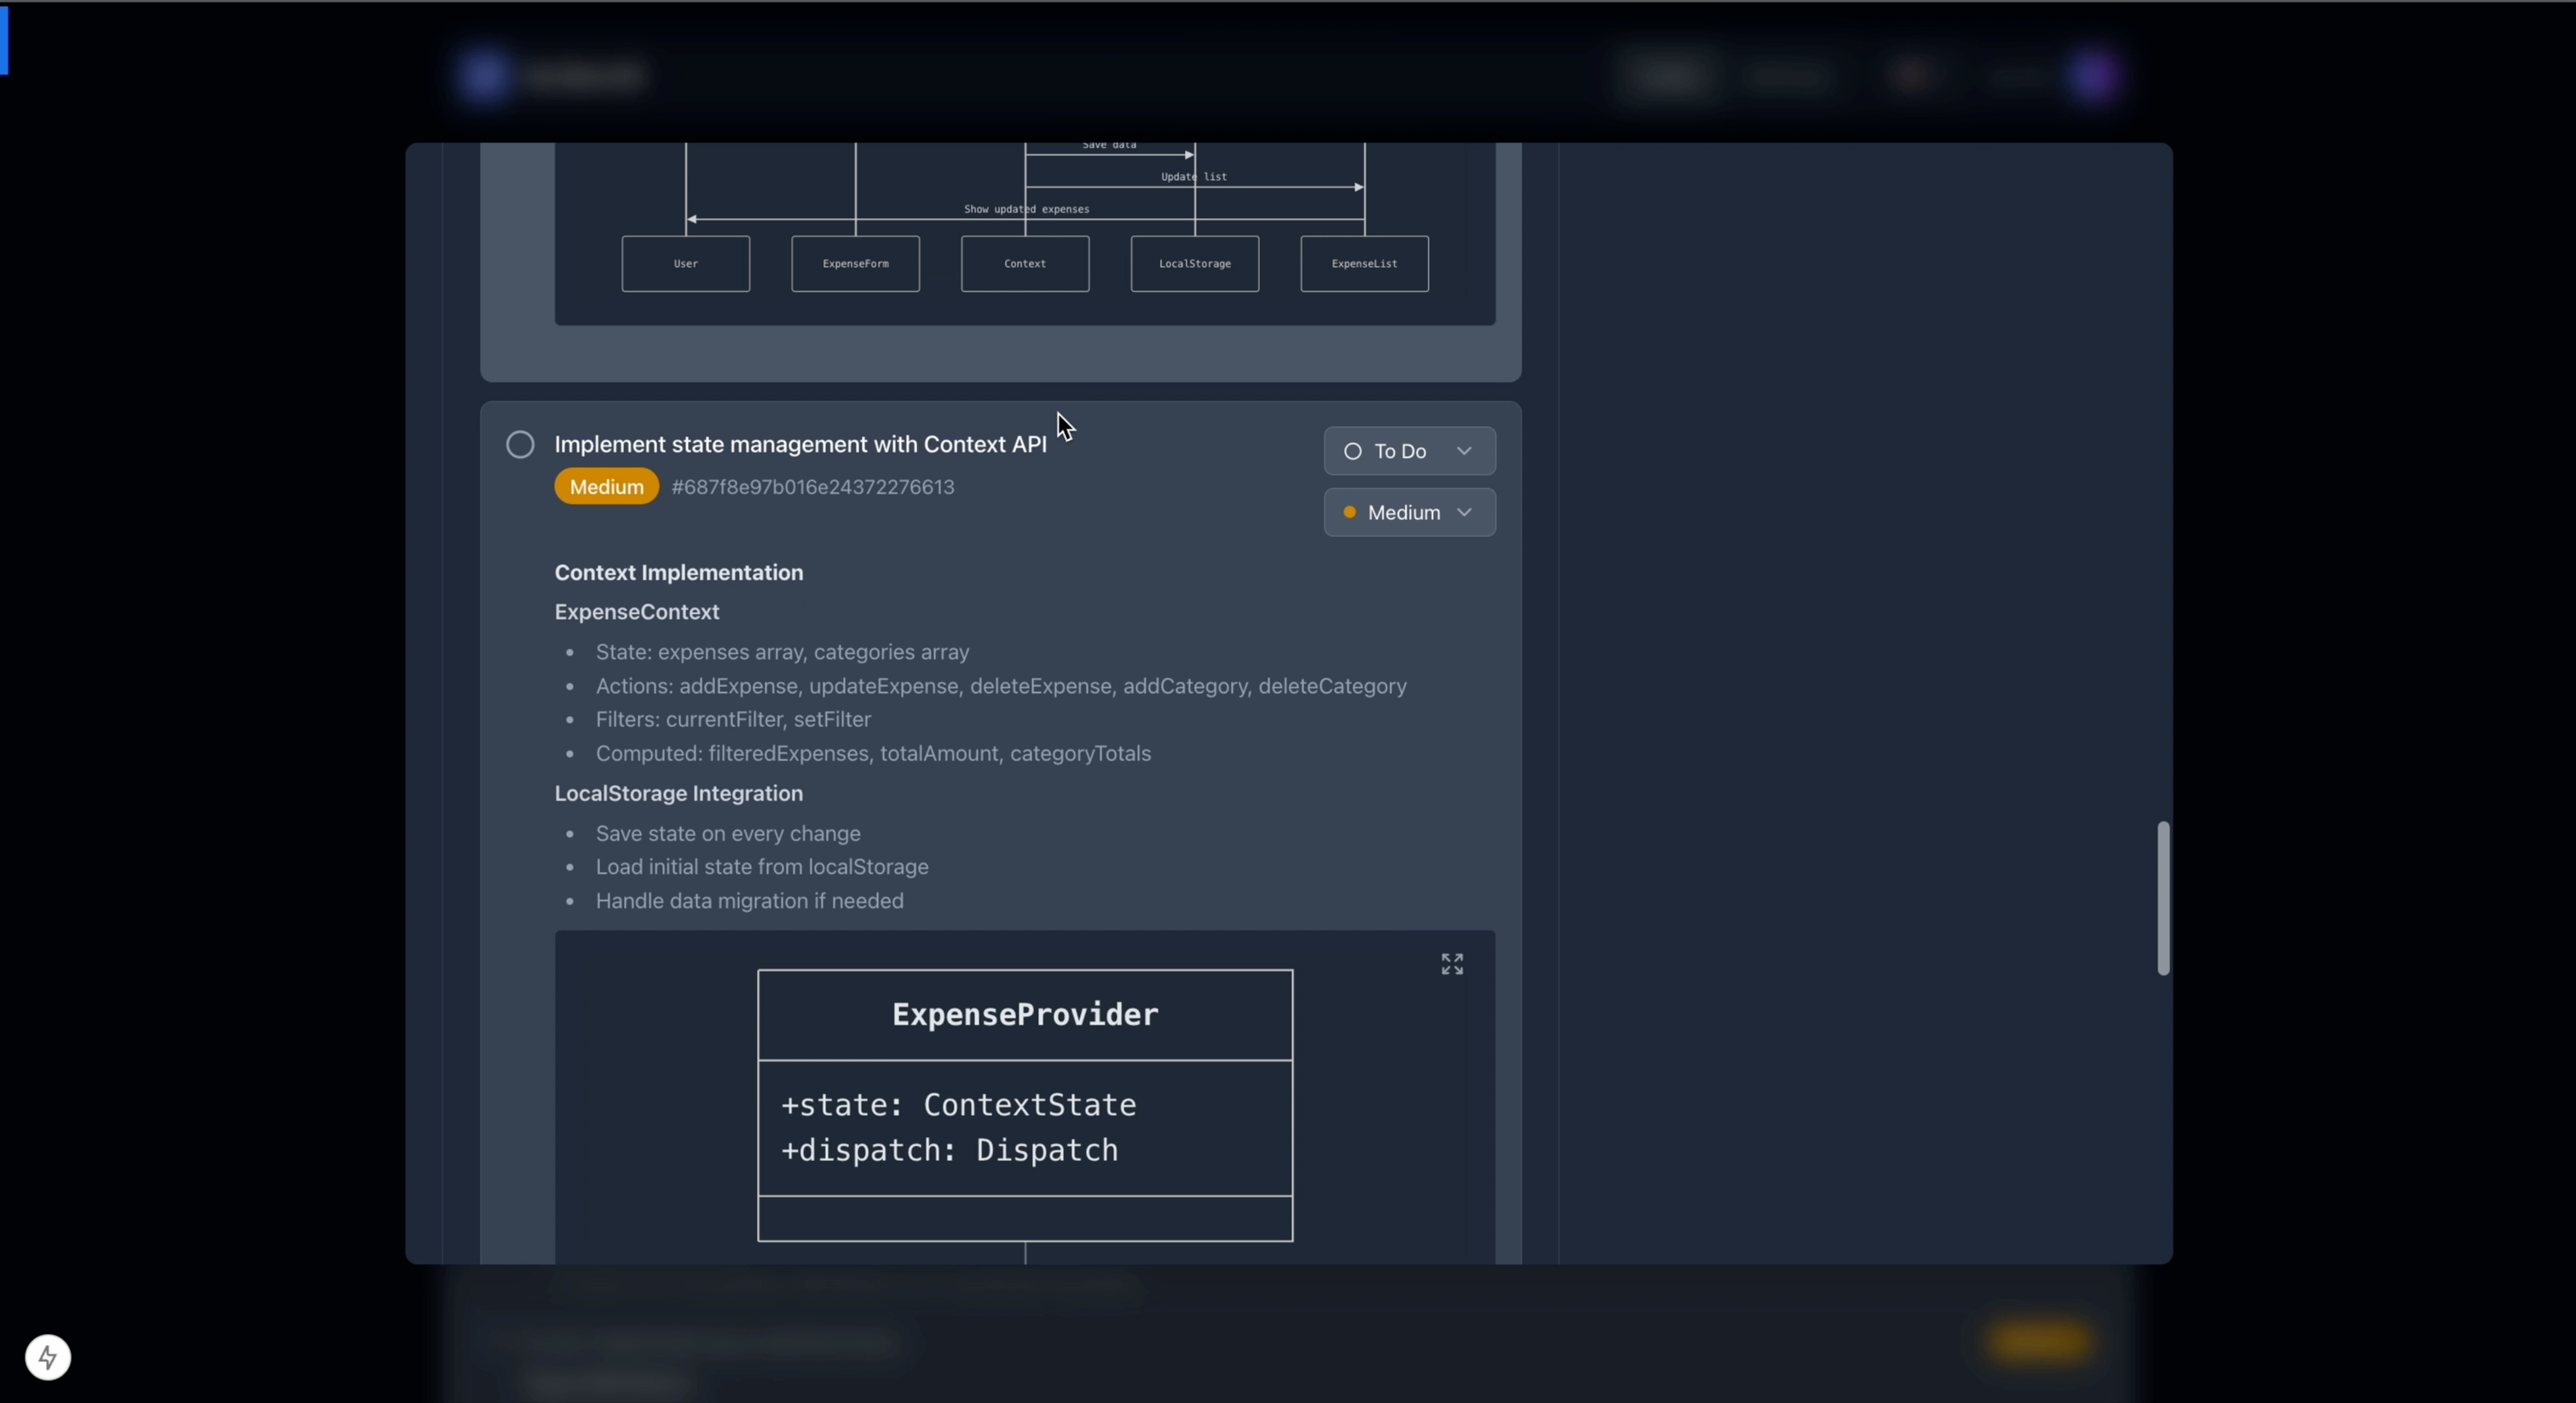Click the 'Actions: addExpense' bullet line
The height and width of the screenshot is (1403, 2576).
point(1001,686)
